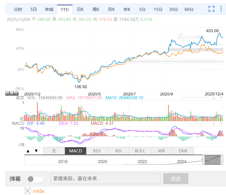This screenshot has width=226, height=195.
Task: Choose the BOLL indicator
Action: pos(140,151)
